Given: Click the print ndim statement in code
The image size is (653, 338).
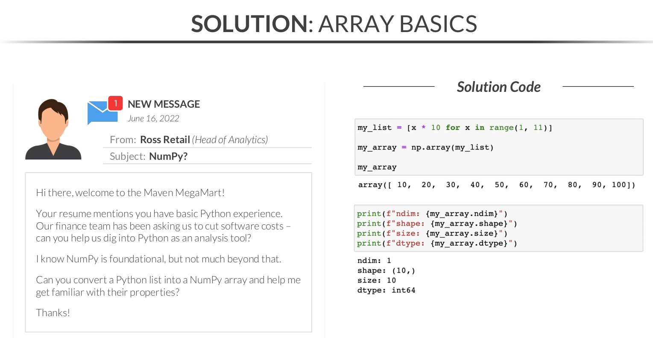Looking at the screenshot, I should 432,214.
